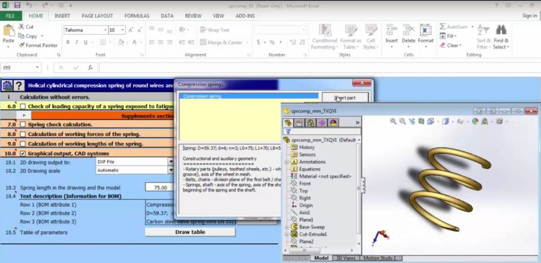541x263 pixels.
Task: Switch to the 3D Views tab in SolidWorks
Action: click(x=346, y=258)
